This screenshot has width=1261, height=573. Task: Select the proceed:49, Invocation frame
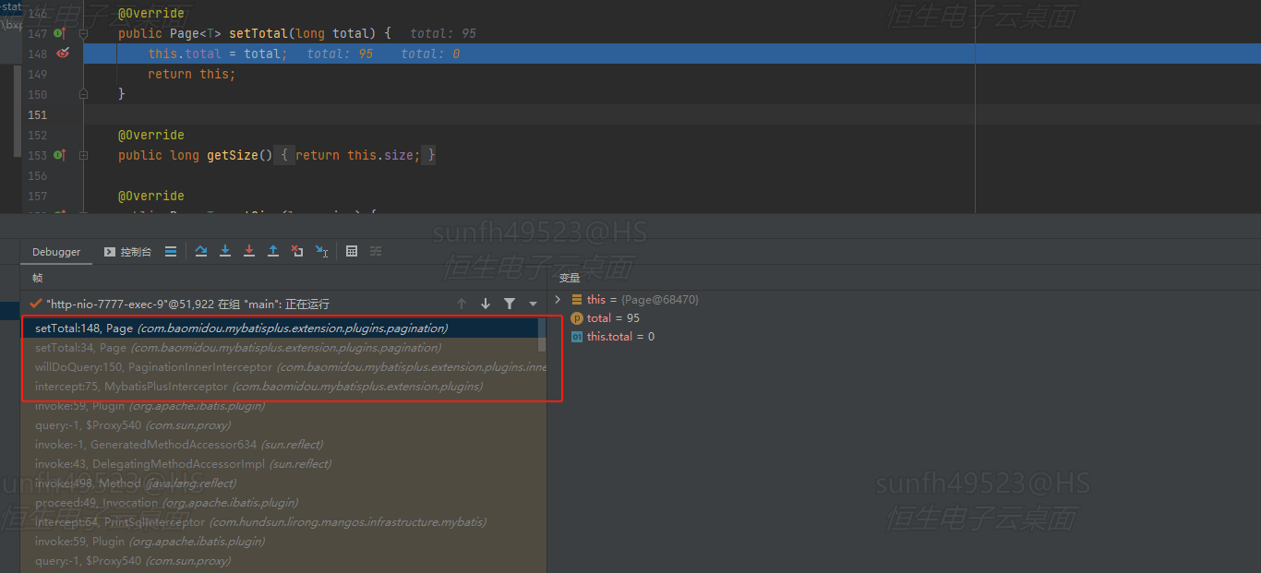point(284,503)
